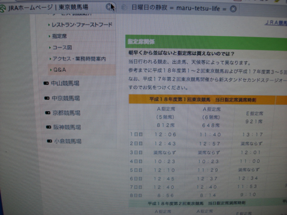Open the 指定席 sidebar link
Viewport: 287px width, 215px height.
[x=59, y=36]
